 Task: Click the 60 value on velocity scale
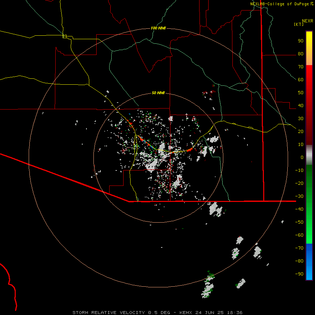301,80
